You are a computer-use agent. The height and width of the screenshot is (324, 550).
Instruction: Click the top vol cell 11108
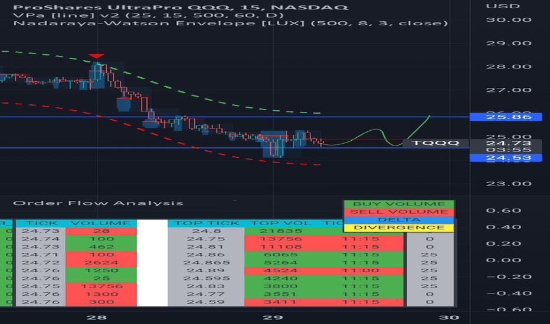tap(281, 247)
